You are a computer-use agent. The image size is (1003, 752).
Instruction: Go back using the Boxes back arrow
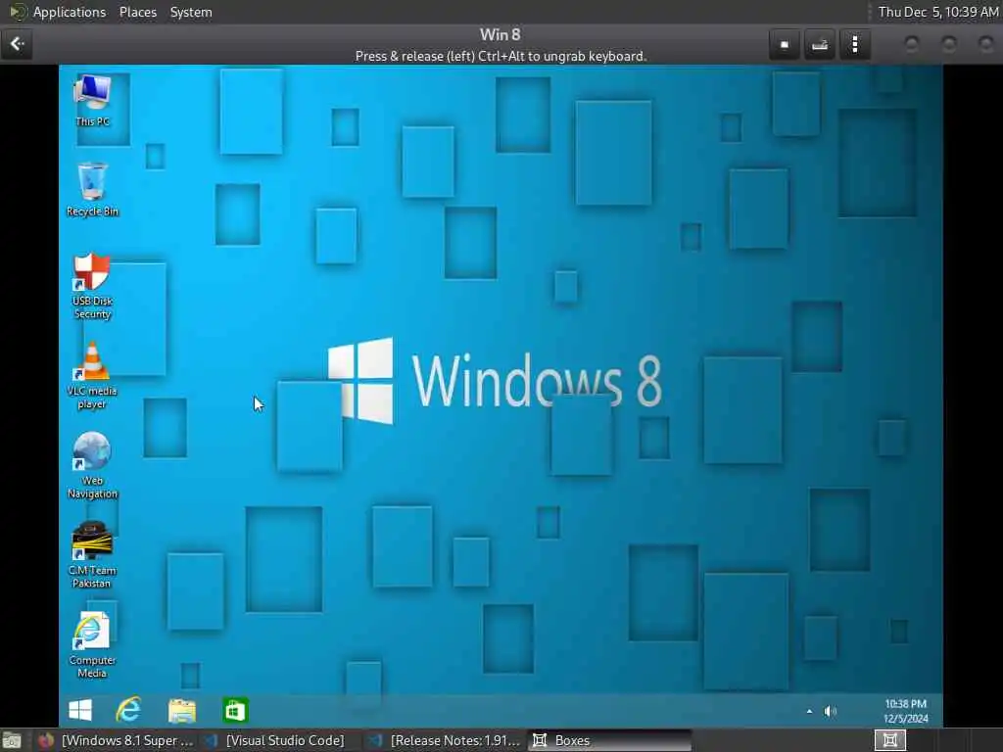click(17, 44)
